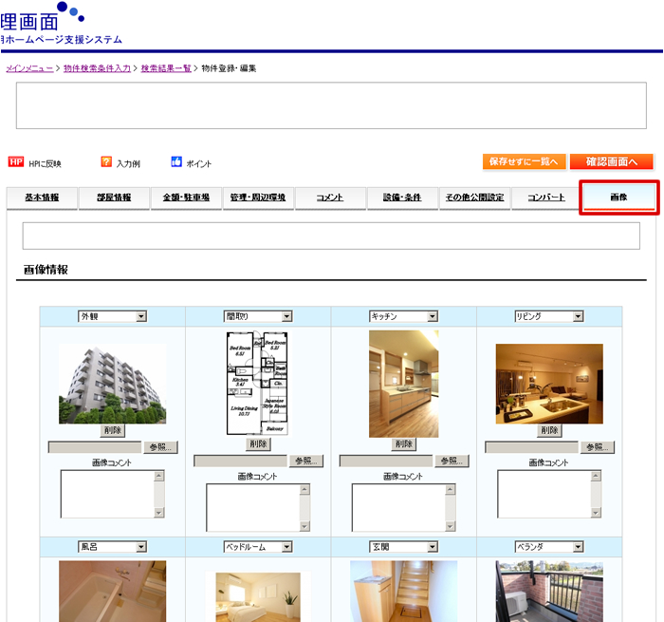664x622 pixels.
Task: Click the kitchen photo thumbnail
Action: tap(404, 385)
